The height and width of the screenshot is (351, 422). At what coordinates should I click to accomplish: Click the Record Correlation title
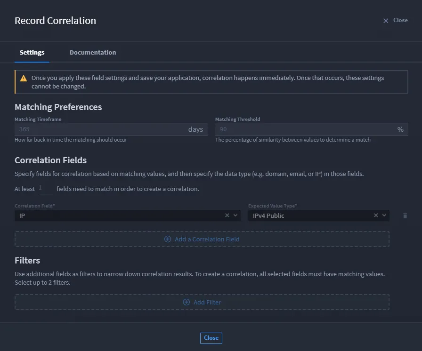pyautogui.click(x=55, y=21)
